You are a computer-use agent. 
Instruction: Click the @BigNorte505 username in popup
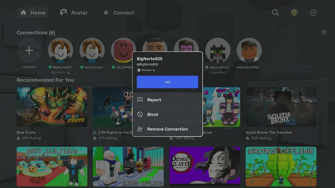tap(147, 64)
